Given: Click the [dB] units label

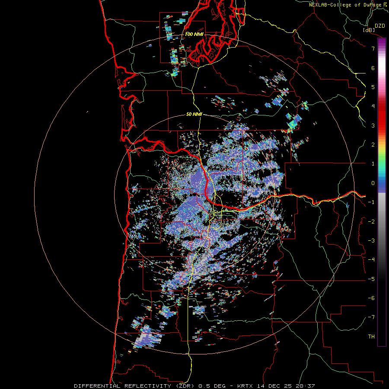Looking at the screenshot, I should coord(369,30).
